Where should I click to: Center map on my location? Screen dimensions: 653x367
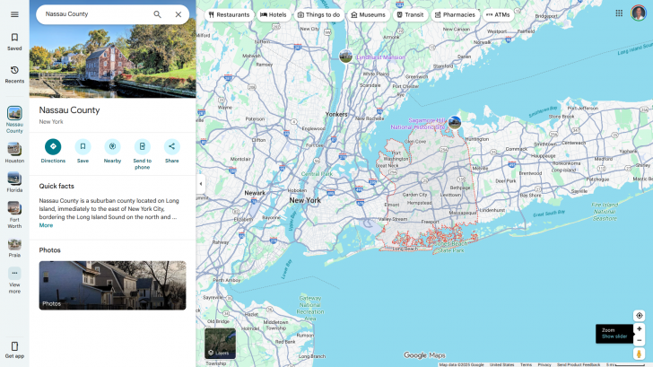click(639, 315)
